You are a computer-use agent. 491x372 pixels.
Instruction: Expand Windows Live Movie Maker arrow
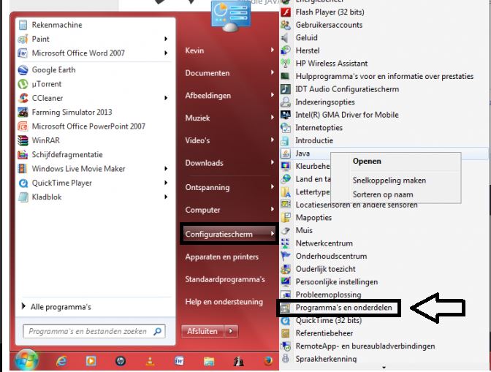point(166,169)
